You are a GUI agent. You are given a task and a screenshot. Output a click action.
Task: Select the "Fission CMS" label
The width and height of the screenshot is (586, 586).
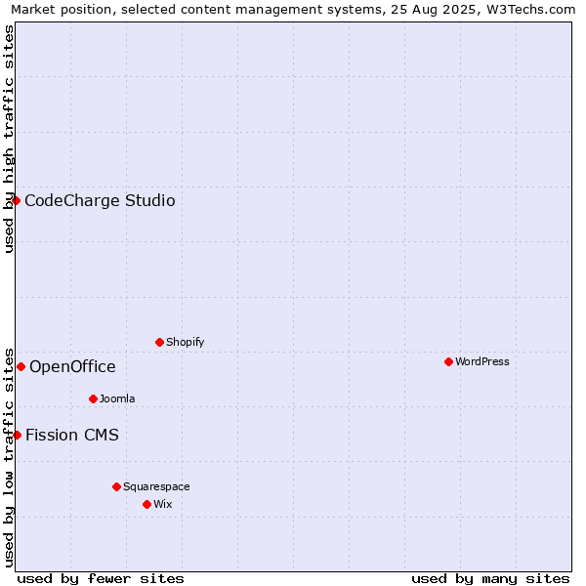tap(72, 435)
